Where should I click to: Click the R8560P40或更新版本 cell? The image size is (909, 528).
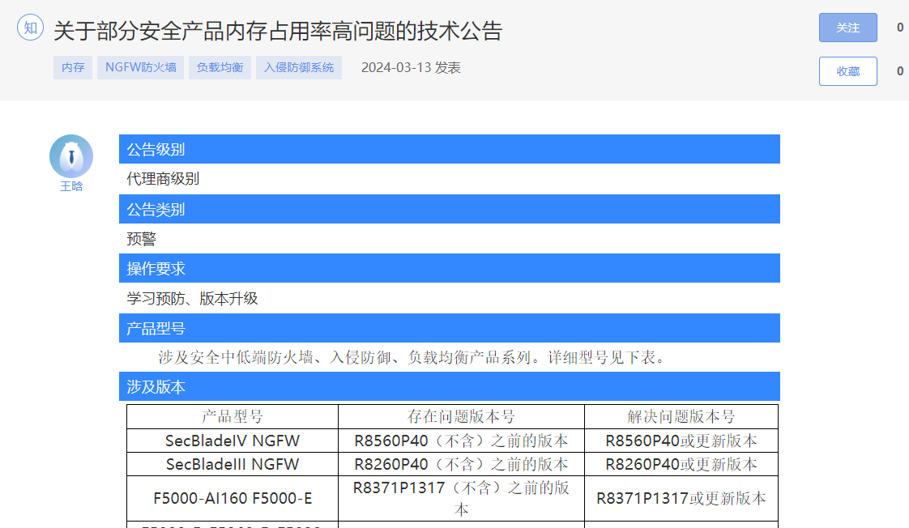click(x=681, y=441)
